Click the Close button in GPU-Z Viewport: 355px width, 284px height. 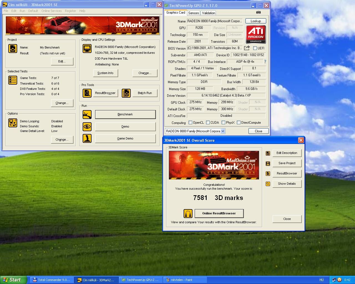pos(258,131)
